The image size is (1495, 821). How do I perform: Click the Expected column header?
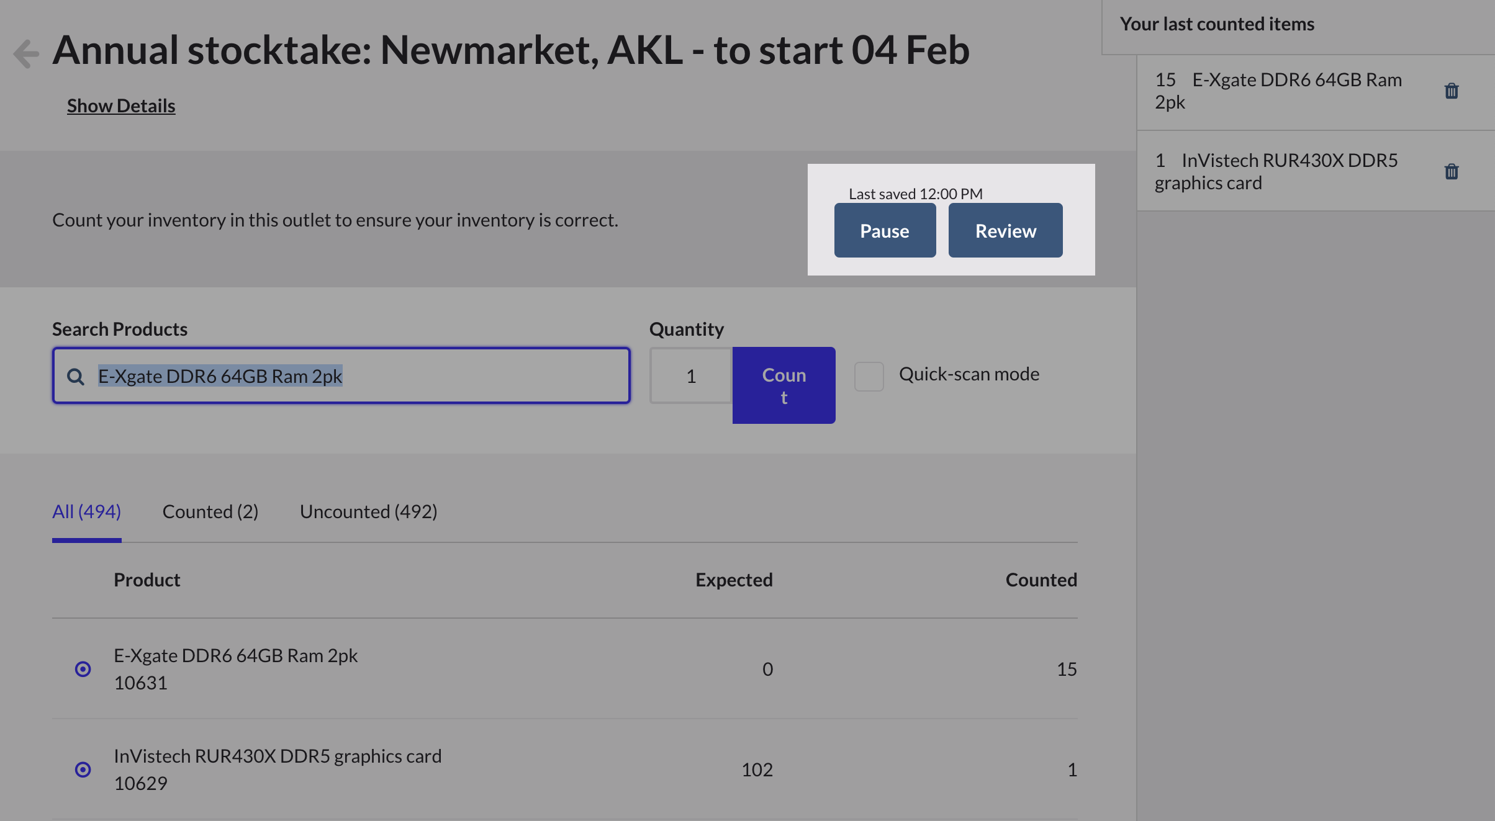[733, 580]
